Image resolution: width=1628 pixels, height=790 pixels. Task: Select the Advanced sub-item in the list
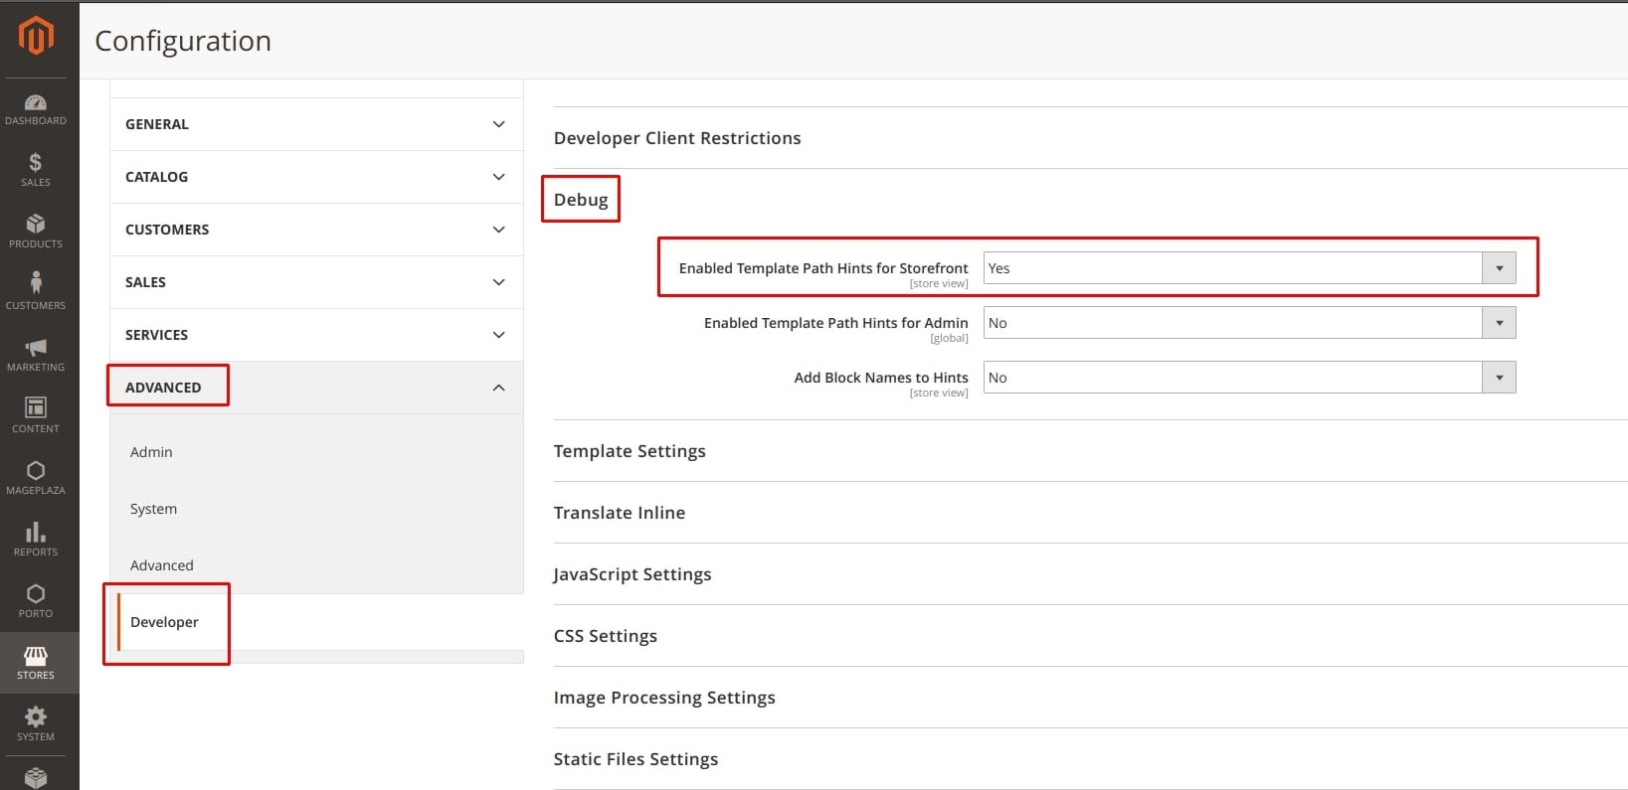click(162, 565)
